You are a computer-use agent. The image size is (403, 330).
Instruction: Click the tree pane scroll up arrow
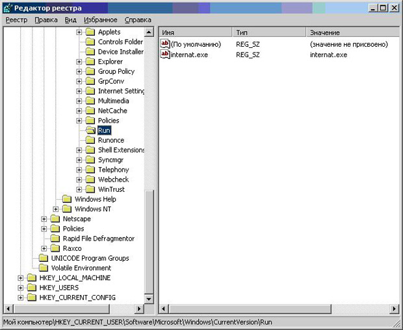point(149,32)
